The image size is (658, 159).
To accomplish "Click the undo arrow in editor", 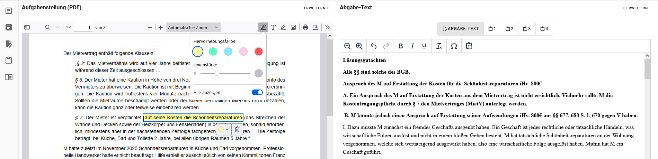I will tap(374, 46).
